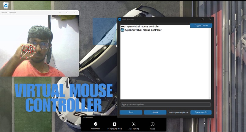Close the Gesture Controller window

click(x=75, y=12)
